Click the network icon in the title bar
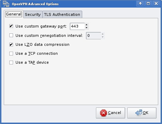Screen dimensions: 162x124 [x=6, y=4]
